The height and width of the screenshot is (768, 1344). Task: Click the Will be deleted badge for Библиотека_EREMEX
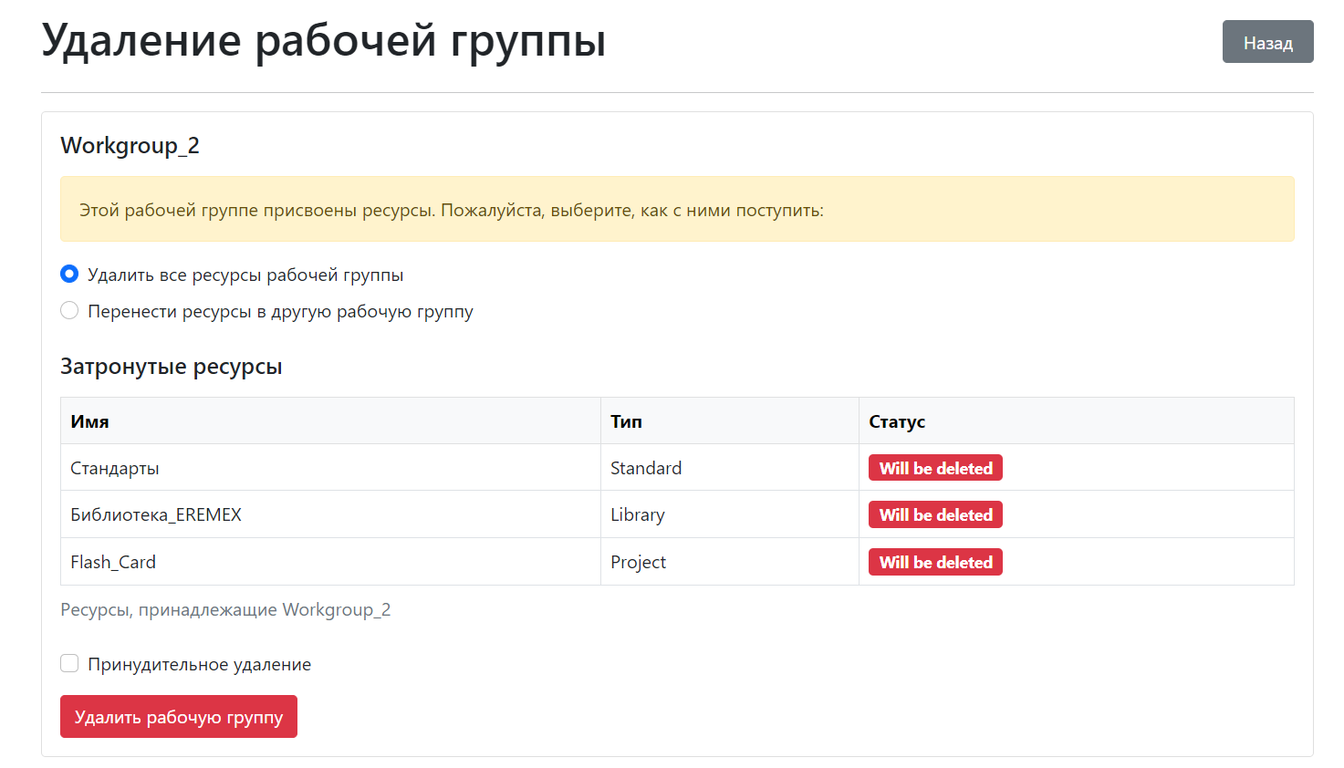pos(935,514)
